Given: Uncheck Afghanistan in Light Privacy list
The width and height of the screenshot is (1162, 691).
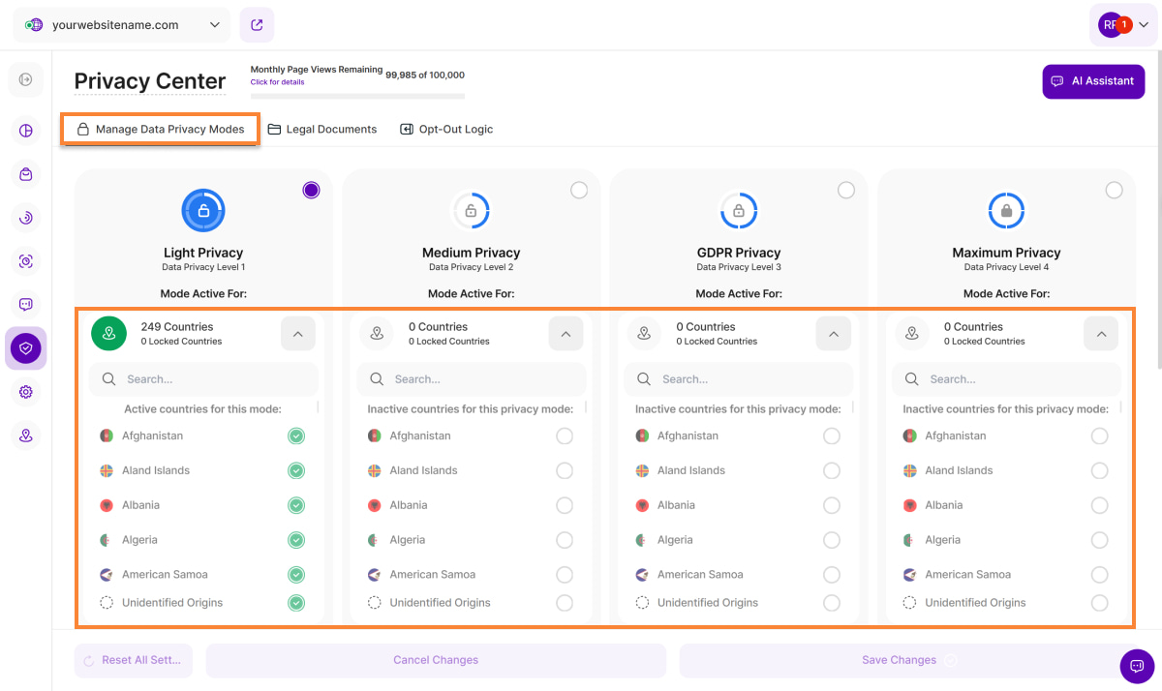Looking at the screenshot, I should (296, 436).
